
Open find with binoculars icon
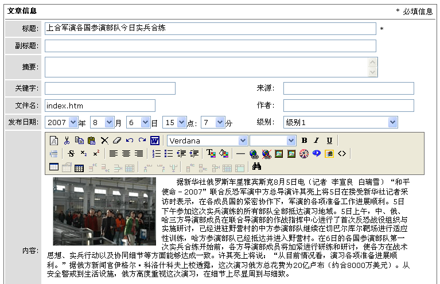click(256, 166)
